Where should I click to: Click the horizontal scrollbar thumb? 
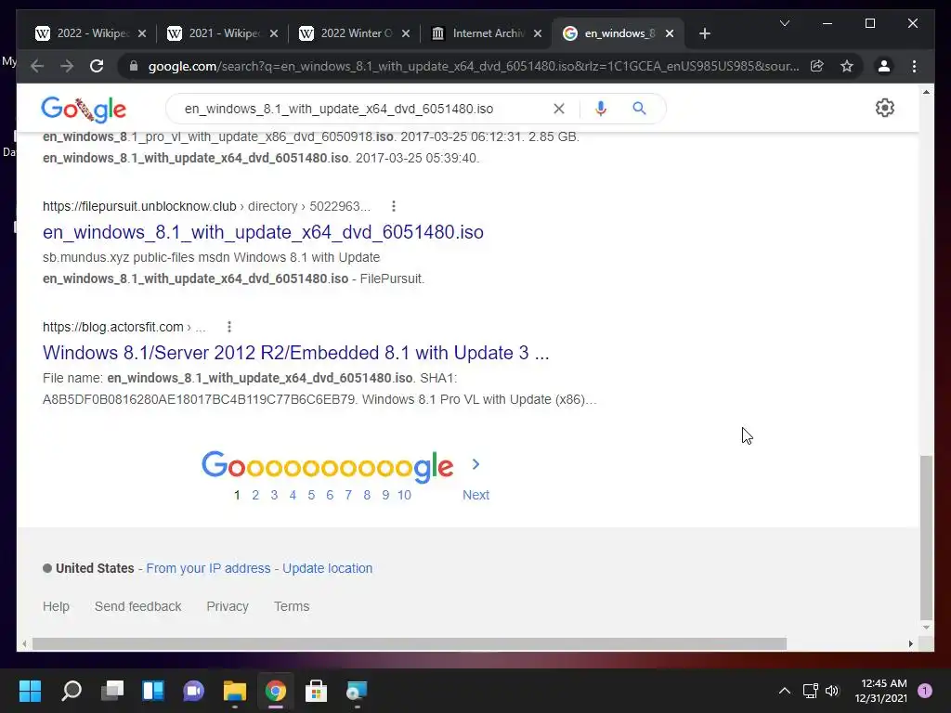(x=410, y=643)
